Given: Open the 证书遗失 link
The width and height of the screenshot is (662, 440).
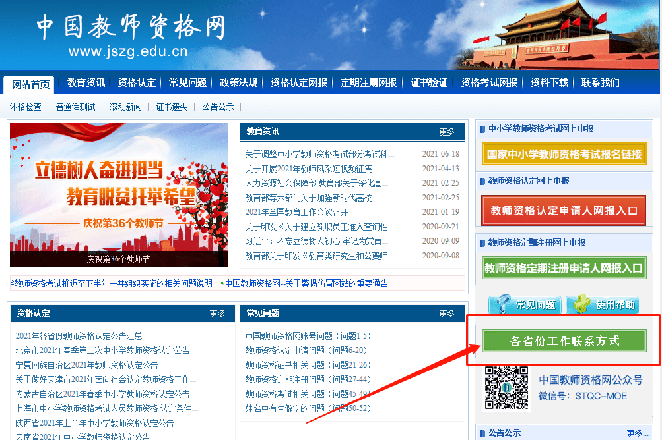Looking at the screenshot, I should (x=172, y=107).
